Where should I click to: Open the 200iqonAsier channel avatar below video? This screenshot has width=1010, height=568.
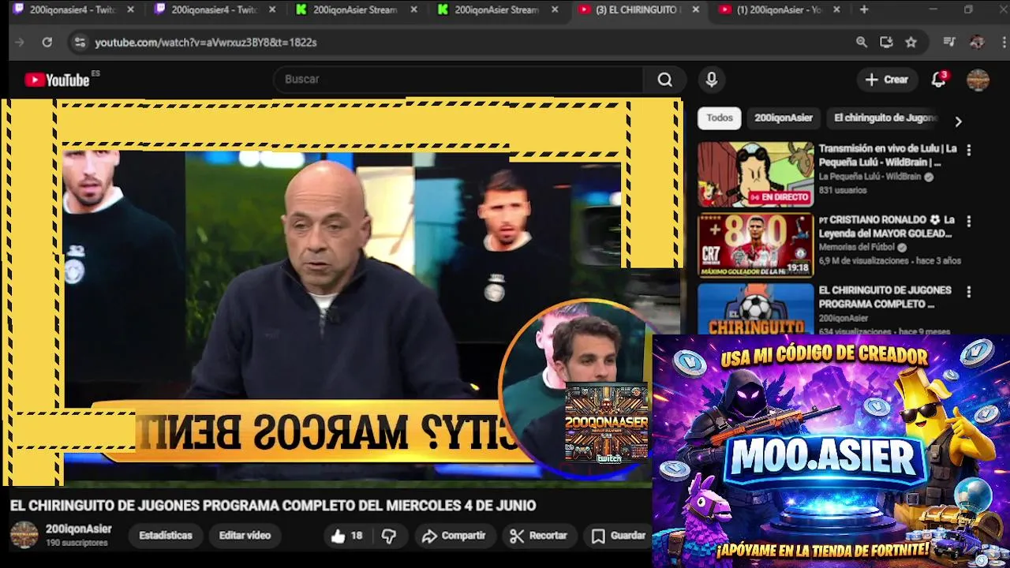(x=24, y=535)
